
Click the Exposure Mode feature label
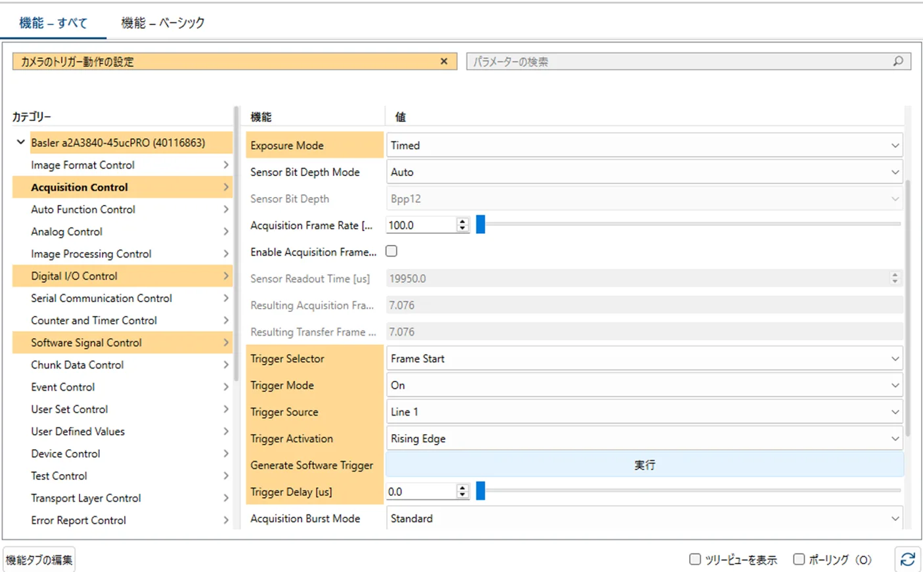pyautogui.click(x=286, y=145)
